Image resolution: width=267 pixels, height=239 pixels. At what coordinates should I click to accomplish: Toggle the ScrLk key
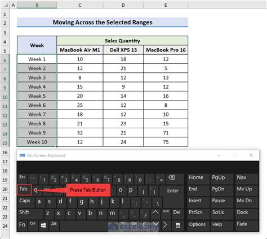pos(221,214)
